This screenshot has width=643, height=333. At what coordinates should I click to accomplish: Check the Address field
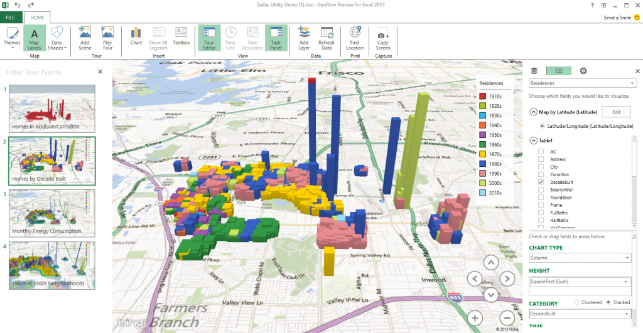pos(541,159)
